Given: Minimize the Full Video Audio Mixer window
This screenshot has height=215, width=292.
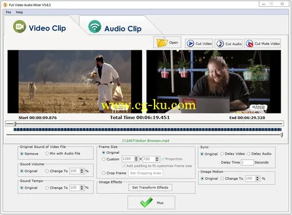Looking at the screenshot, I should pyautogui.click(x=263, y=4).
